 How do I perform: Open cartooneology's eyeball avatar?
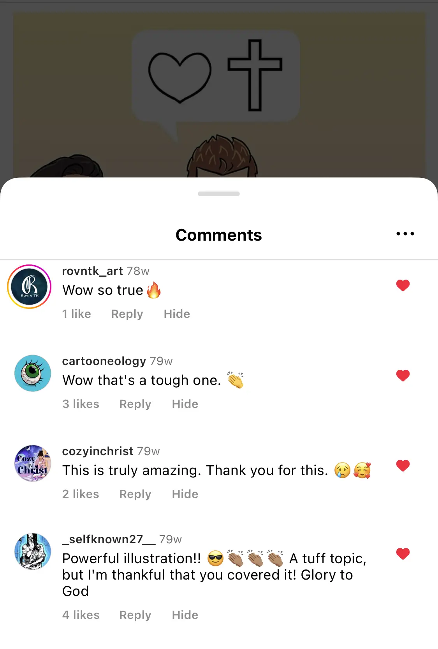tap(33, 373)
